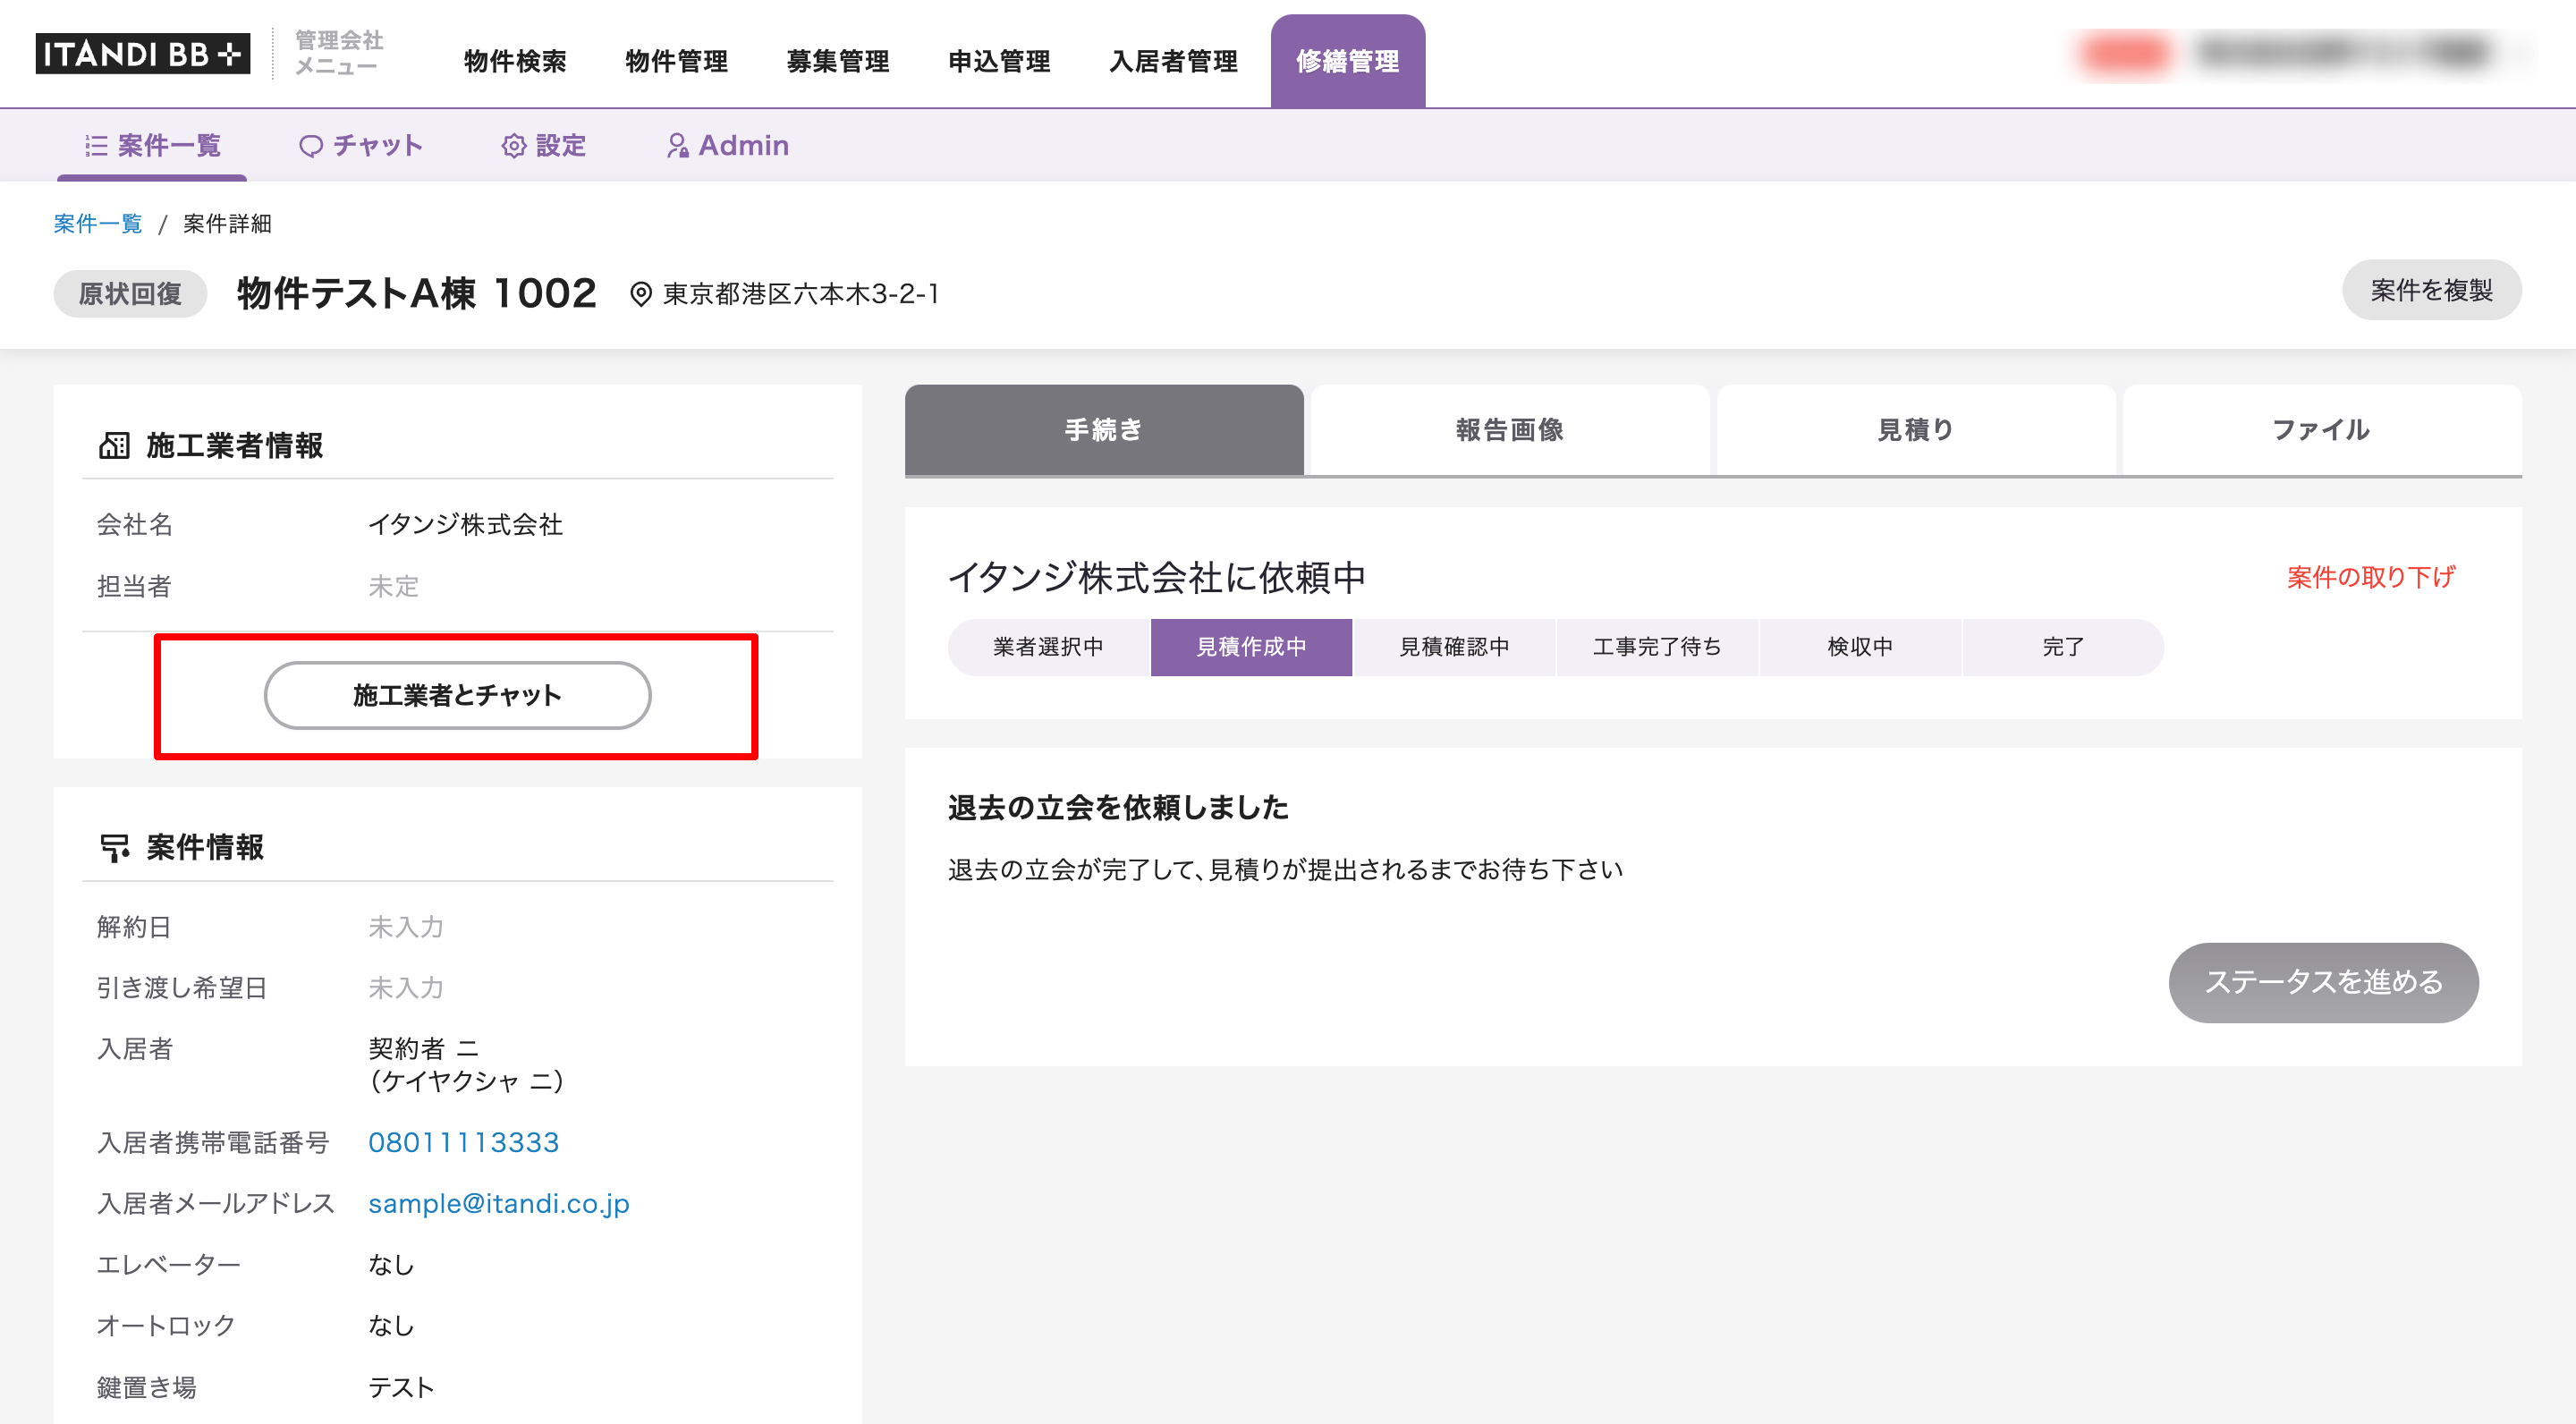Screen dimensions: 2576x1424
Task: Click phone number 08011113333
Action: (x=464, y=1142)
